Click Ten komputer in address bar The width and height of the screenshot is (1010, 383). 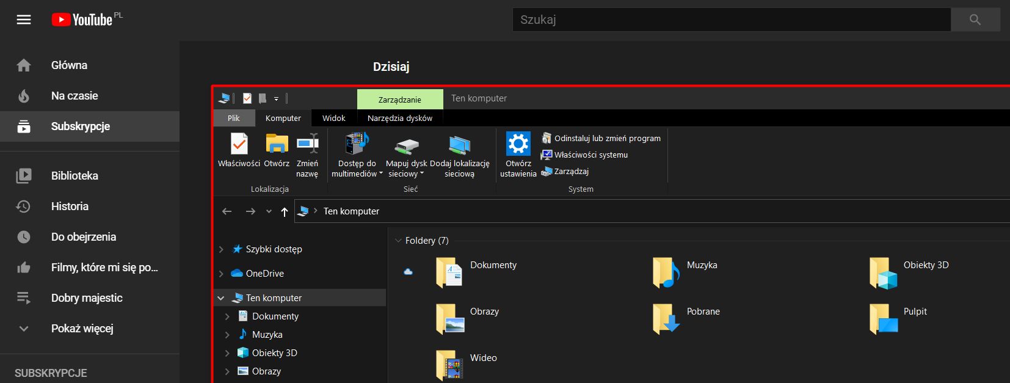(351, 211)
